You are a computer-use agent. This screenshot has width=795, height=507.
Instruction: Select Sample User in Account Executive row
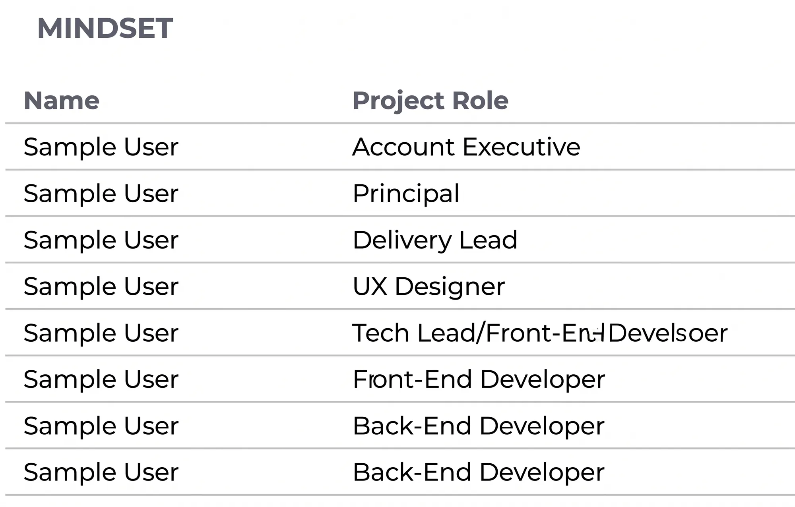click(101, 147)
